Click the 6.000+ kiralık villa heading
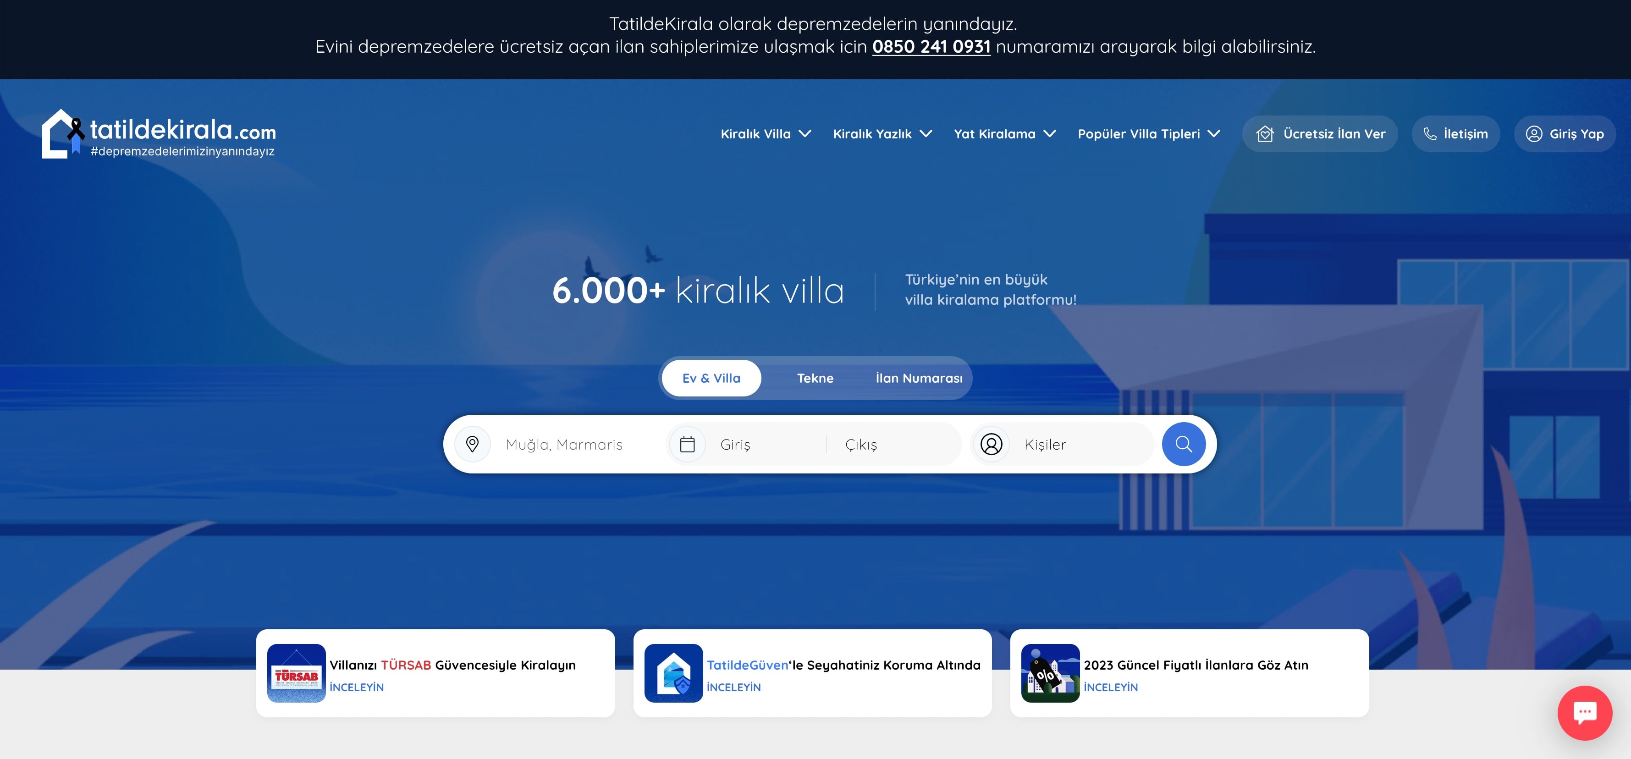The height and width of the screenshot is (759, 1631). point(698,291)
